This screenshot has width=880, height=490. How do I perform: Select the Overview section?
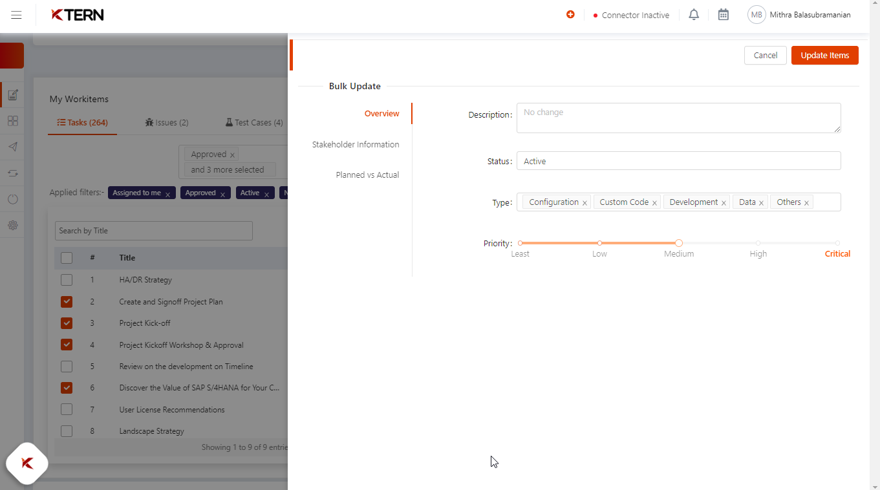381,114
